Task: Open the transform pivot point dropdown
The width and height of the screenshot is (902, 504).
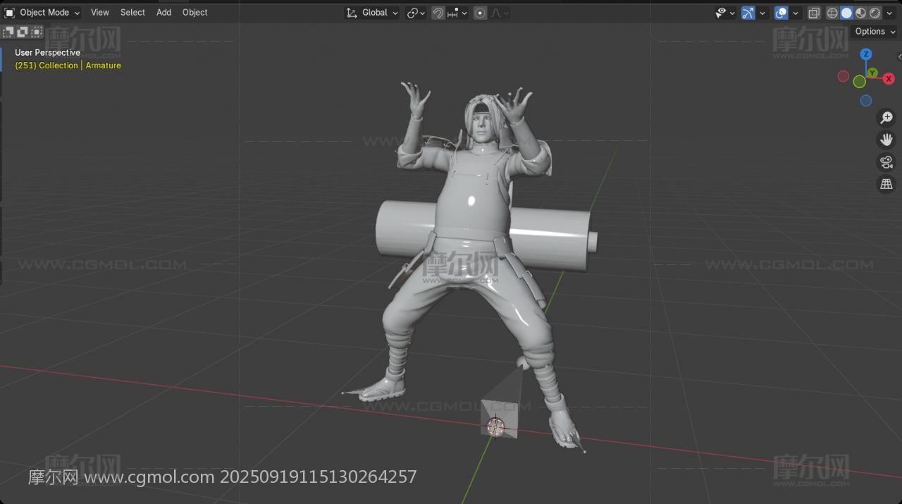Action: [416, 13]
